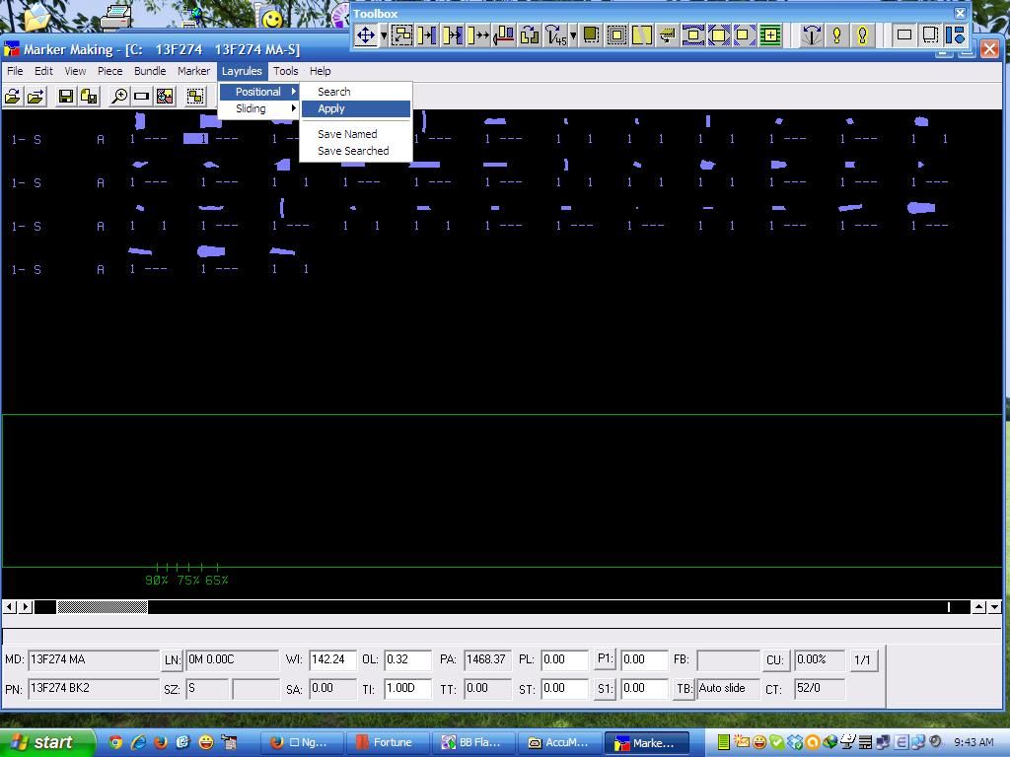The width and height of the screenshot is (1010, 757).
Task: Click the Toolbox icon with hatched top-bottom borders
Action: pos(693,34)
